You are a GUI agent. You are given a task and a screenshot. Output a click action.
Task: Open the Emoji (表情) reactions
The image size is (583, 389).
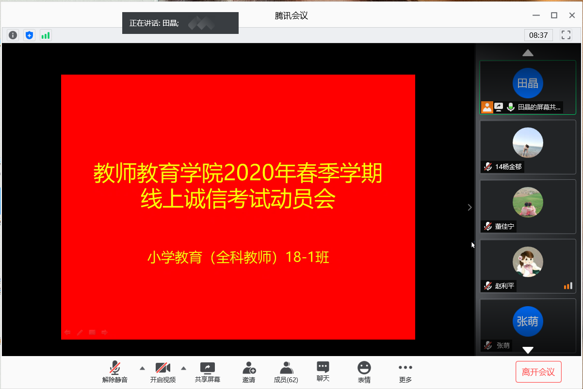(364, 372)
